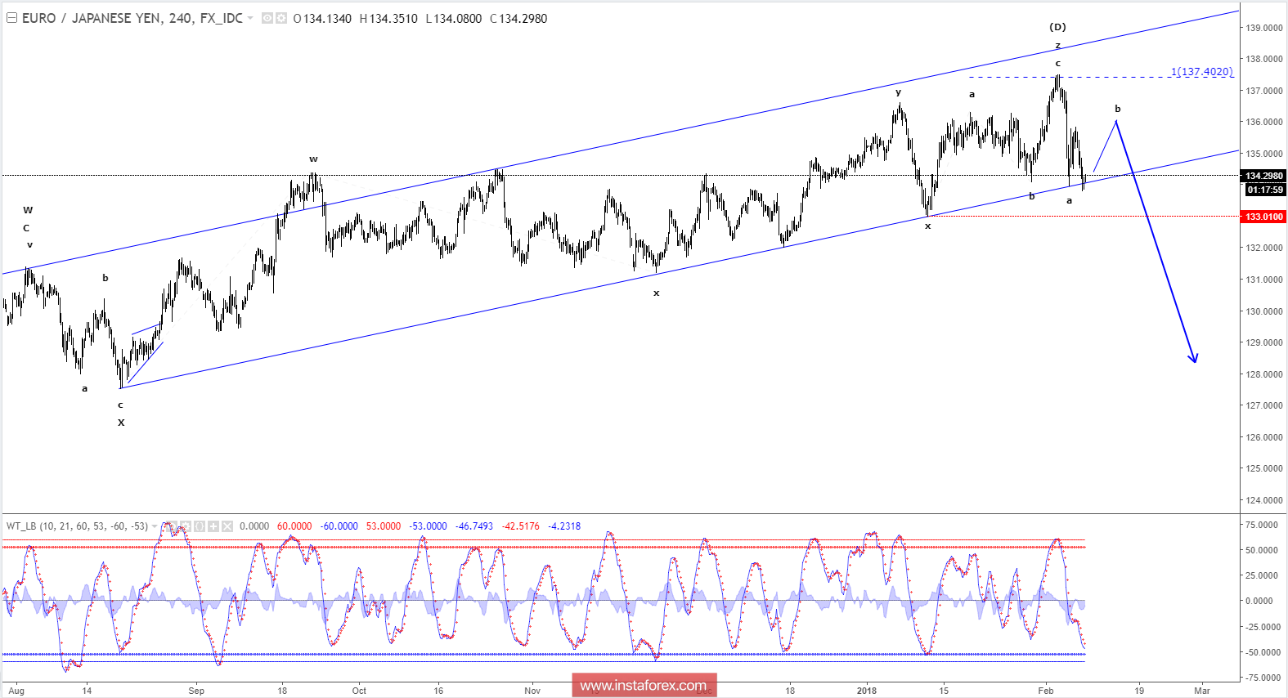Image resolution: width=1288 pixels, height=698 pixels.
Task: Click the WT_LB value 60.0000
Action: click(x=294, y=526)
